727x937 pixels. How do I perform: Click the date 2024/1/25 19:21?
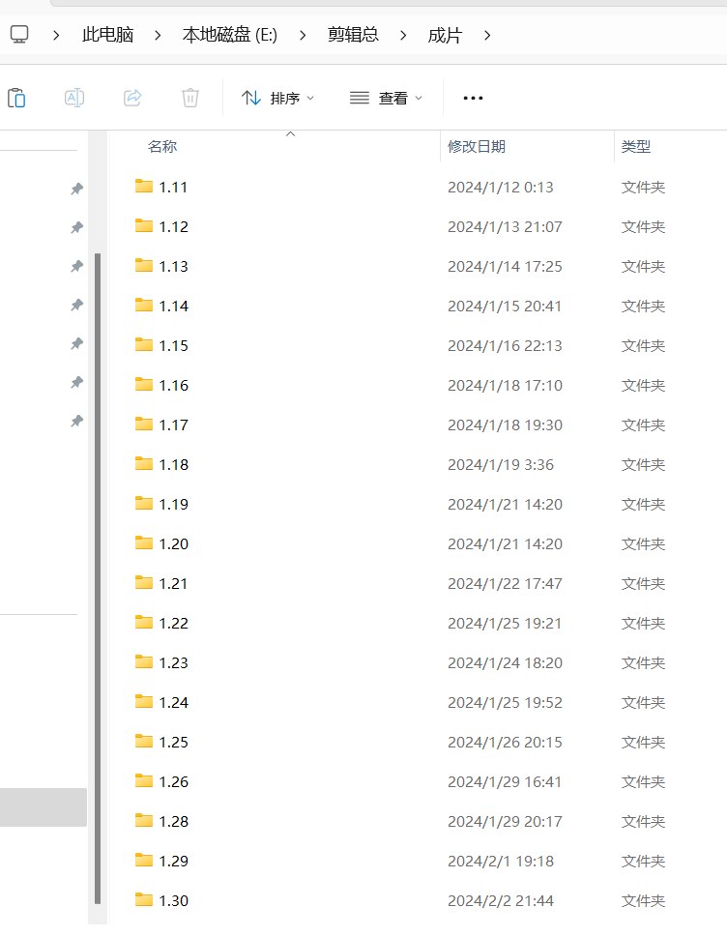(505, 623)
